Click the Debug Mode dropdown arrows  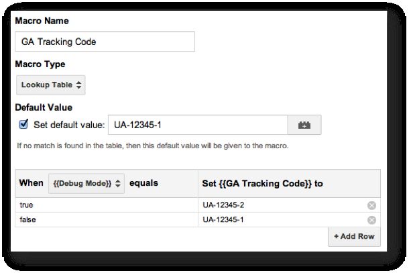pos(118,184)
